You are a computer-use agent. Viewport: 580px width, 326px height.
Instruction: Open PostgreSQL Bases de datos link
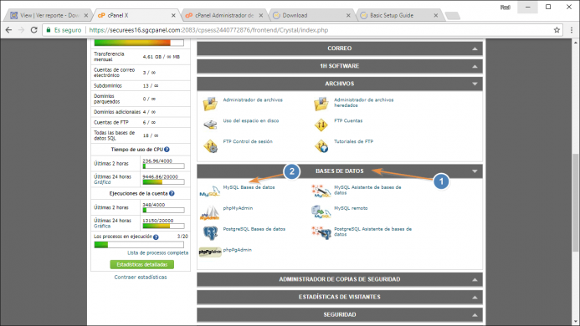[x=254, y=229]
